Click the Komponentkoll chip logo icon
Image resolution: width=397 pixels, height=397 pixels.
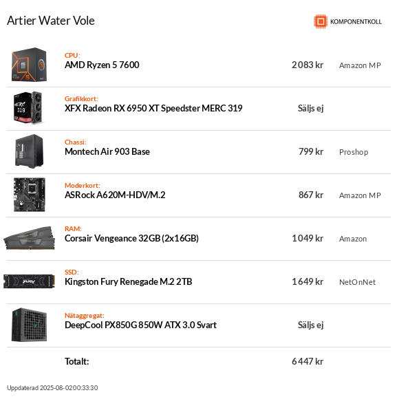click(x=321, y=21)
